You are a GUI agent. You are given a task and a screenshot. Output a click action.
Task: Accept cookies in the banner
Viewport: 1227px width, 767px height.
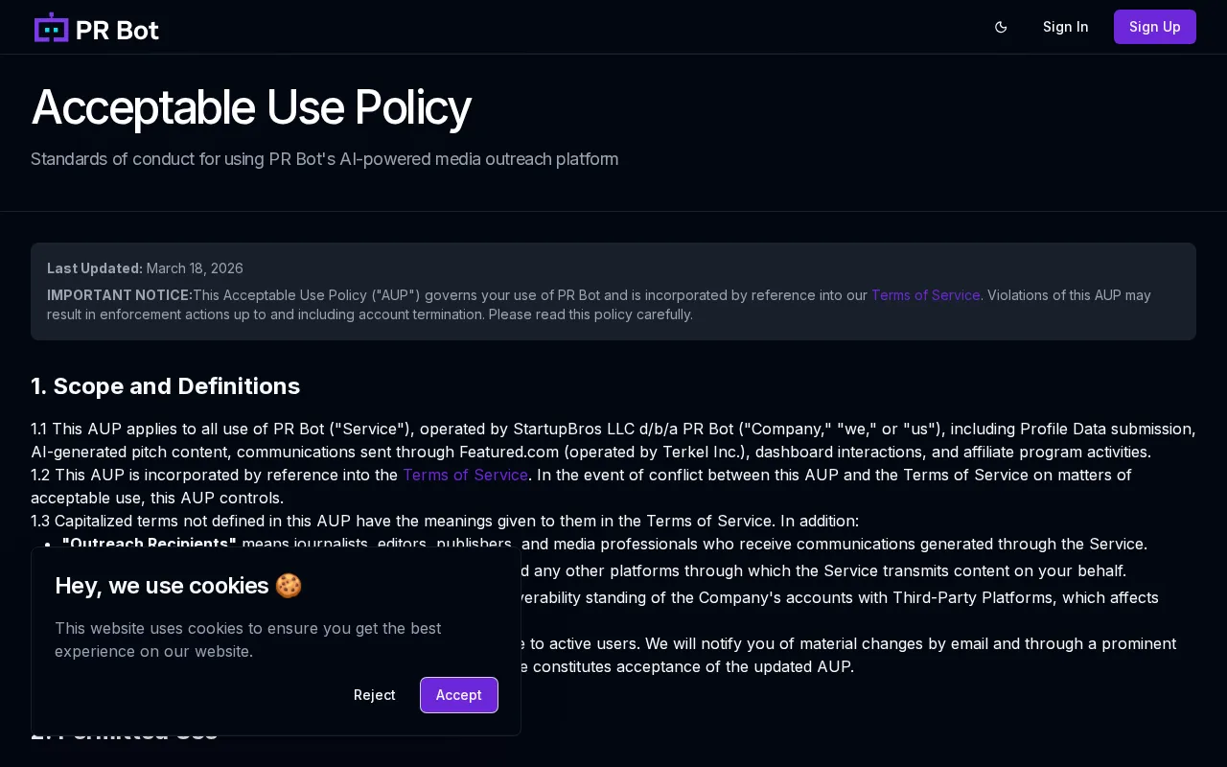pyautogui.click(x=458, y=695)
